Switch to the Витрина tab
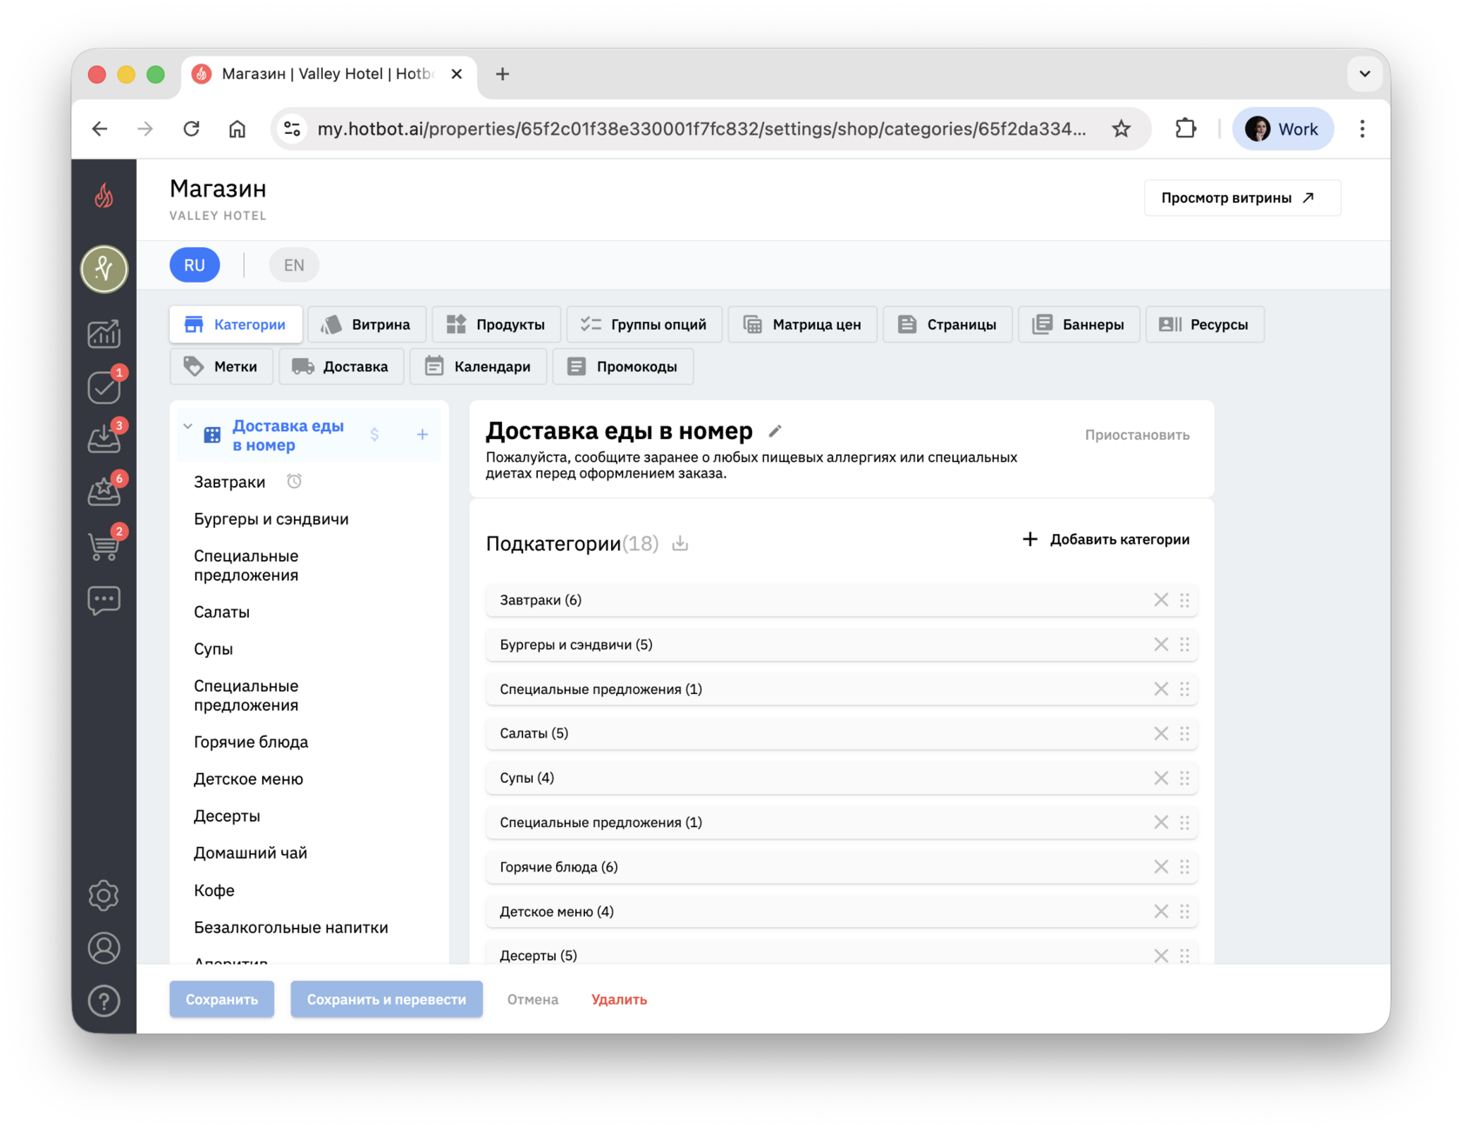Viewport: 1462px width, 1128px height. (x=366, y=324)
